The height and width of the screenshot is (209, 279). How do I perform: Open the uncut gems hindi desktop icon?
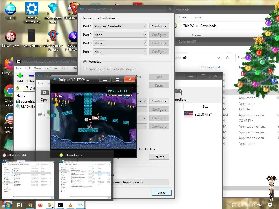[x=53, y=13]
